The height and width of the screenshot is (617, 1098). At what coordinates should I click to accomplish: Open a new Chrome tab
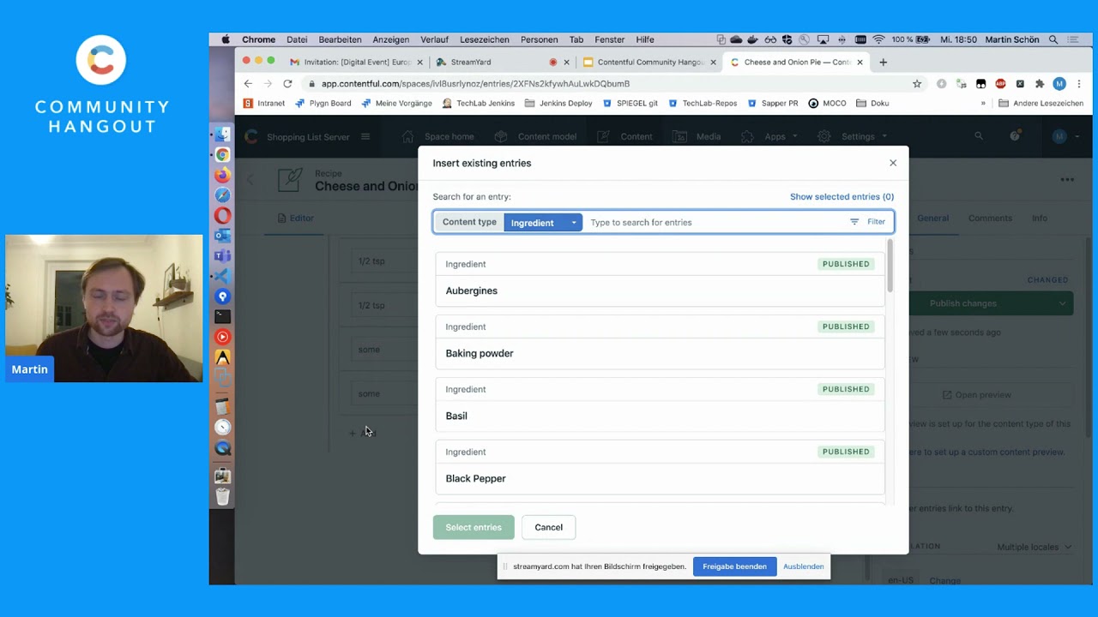coord(883,63)
